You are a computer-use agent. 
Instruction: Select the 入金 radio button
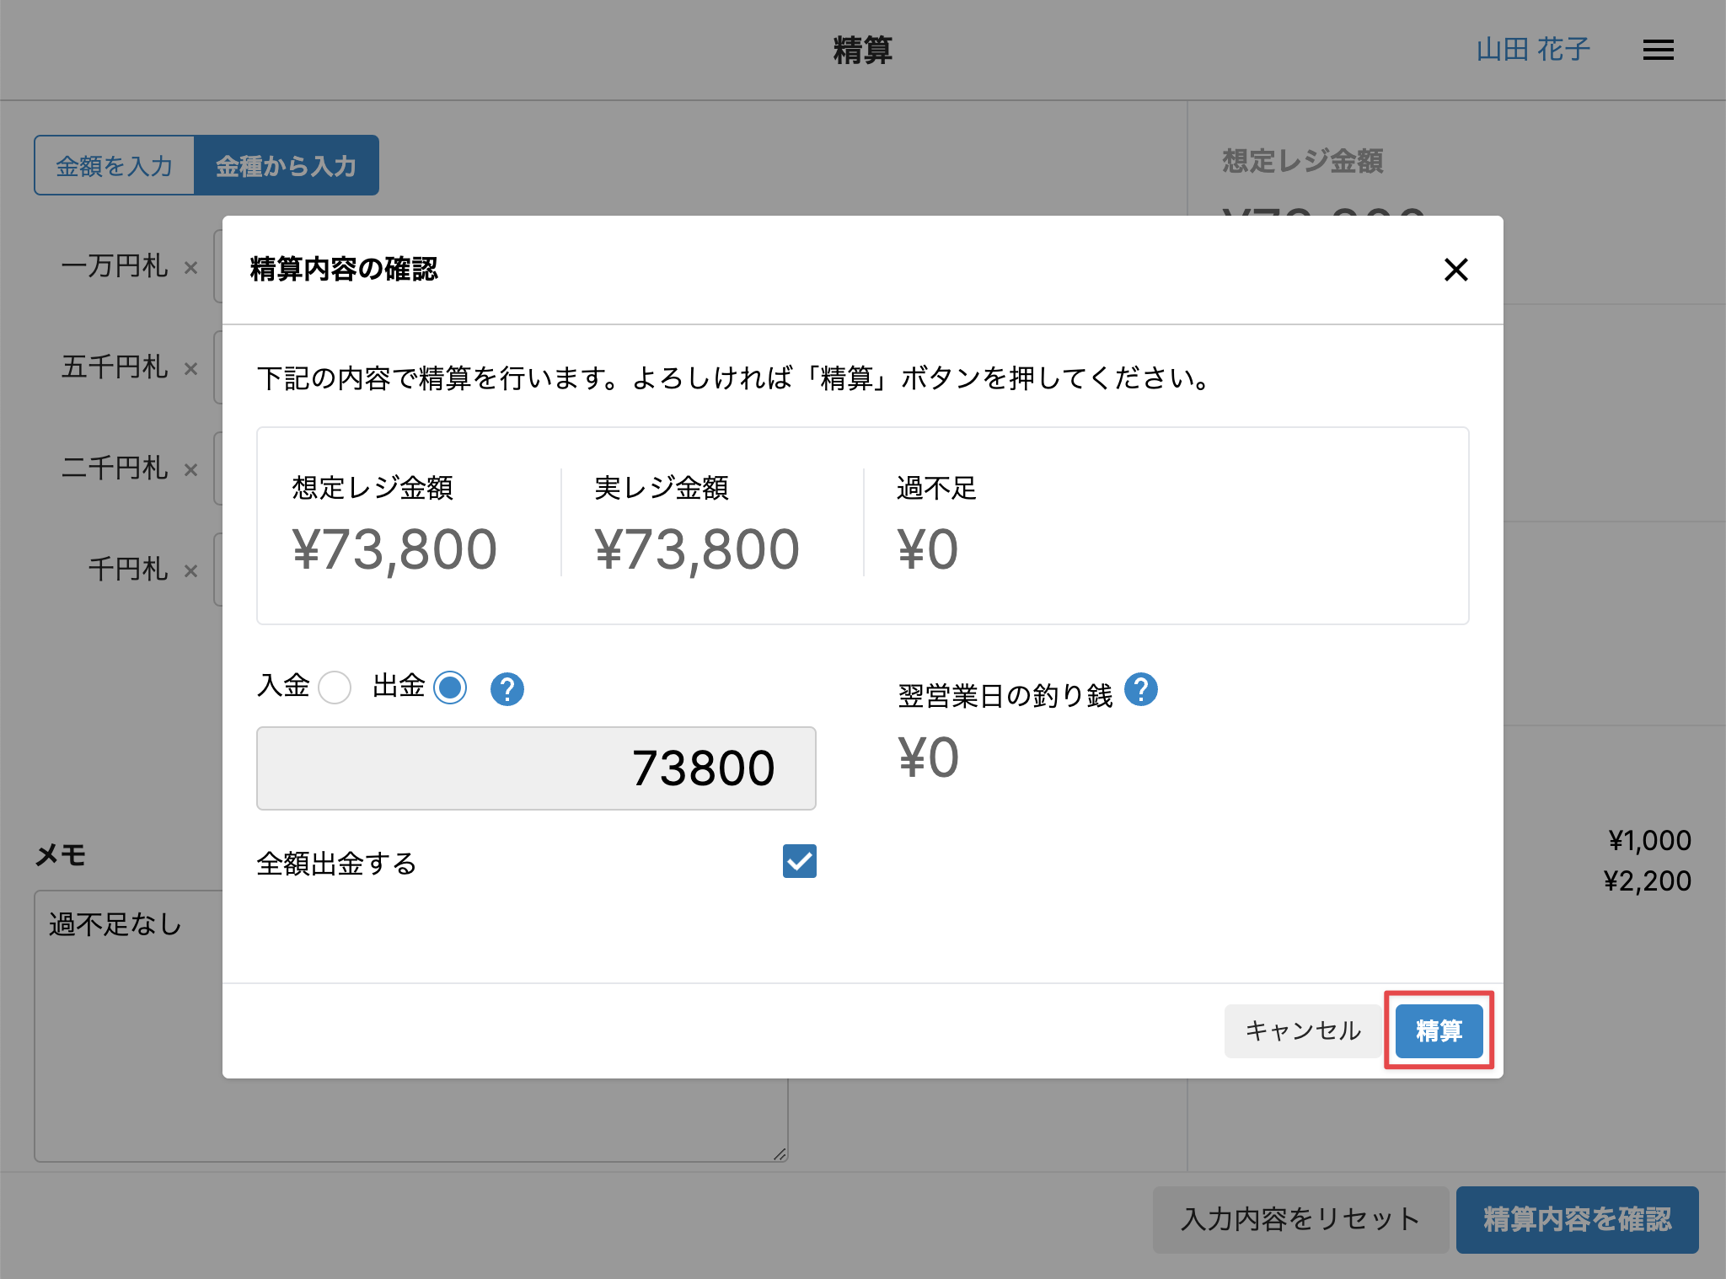(x=335, y=688)
